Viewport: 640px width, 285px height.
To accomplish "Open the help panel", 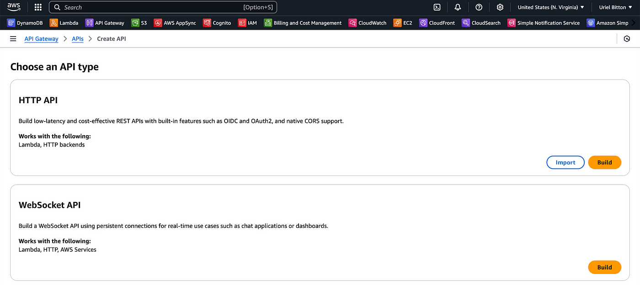I will pyautogui.click(x=479, y=7).
